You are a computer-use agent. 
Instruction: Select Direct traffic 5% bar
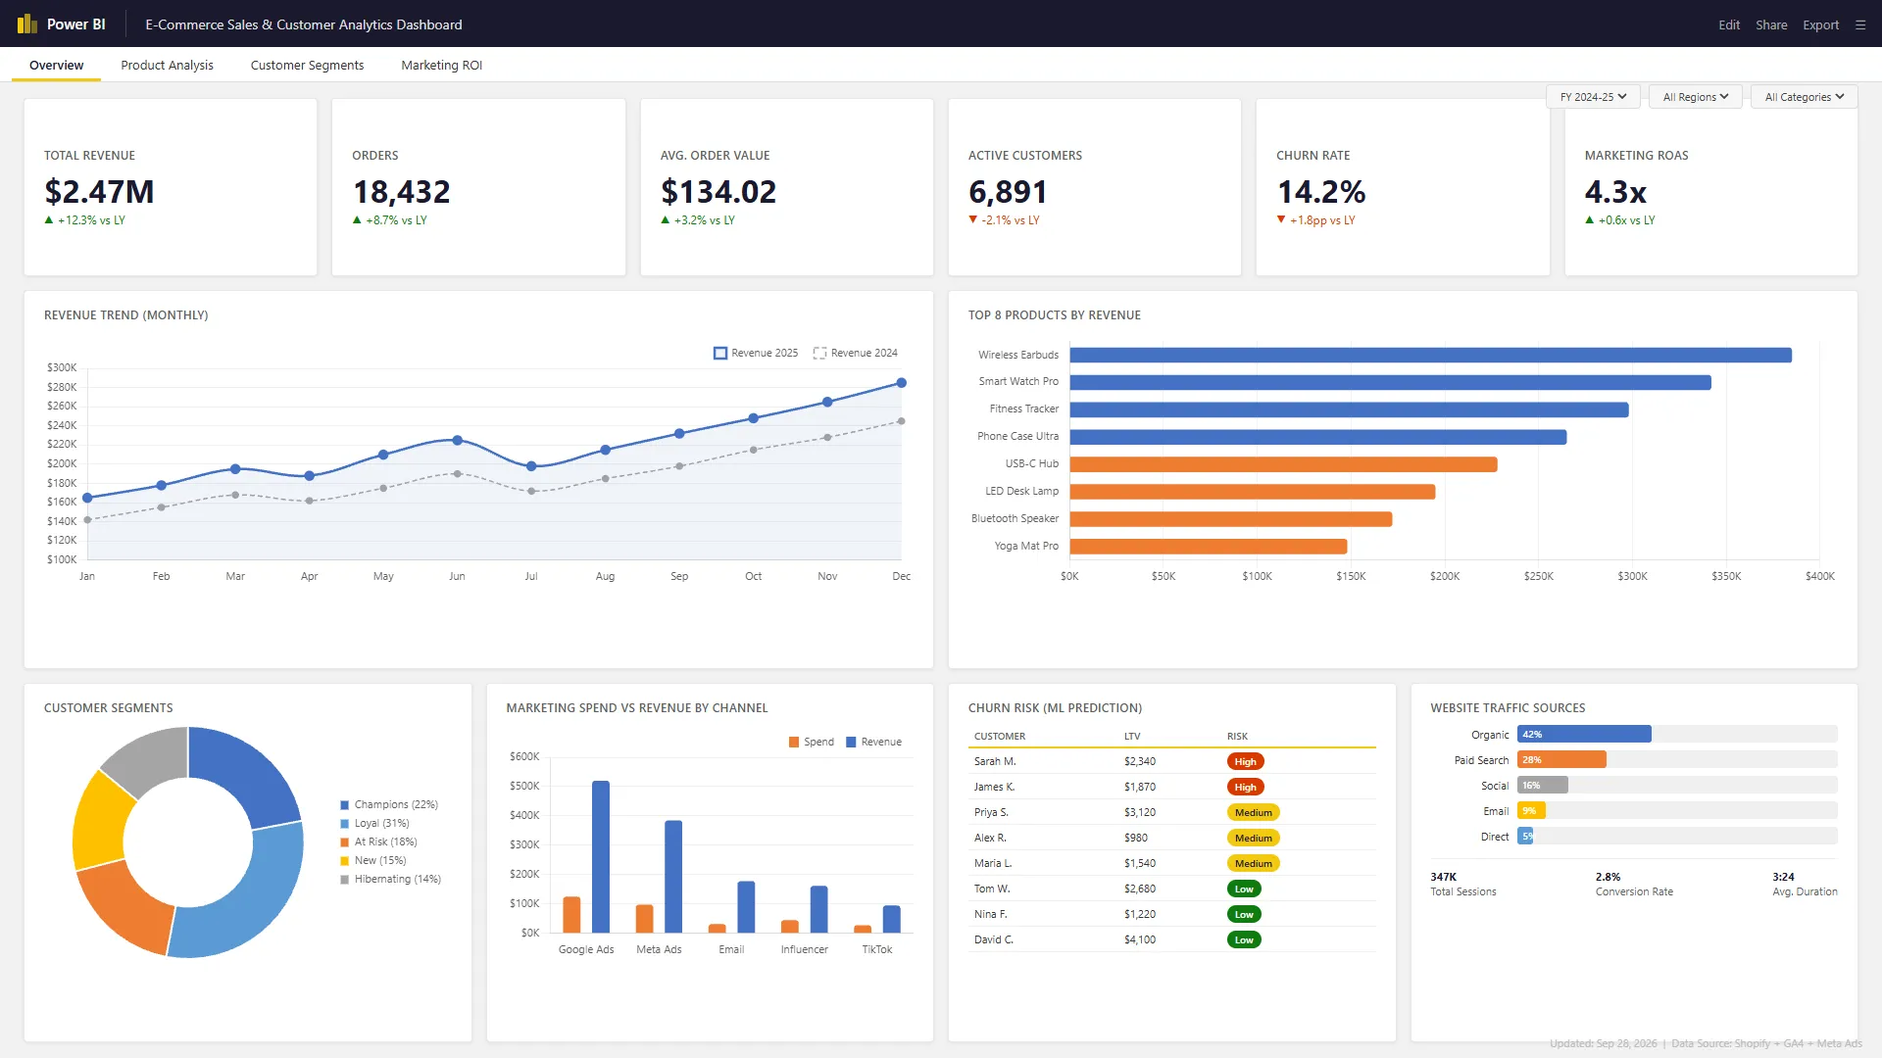(1525, 836)
